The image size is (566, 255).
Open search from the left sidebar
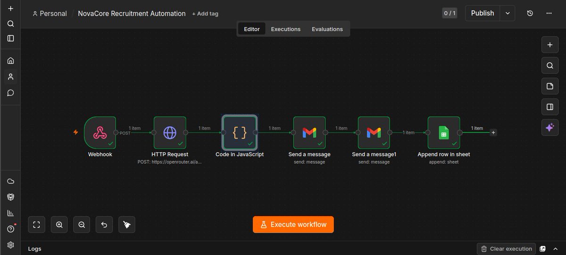pyautogui.click(x=10, y=24)
